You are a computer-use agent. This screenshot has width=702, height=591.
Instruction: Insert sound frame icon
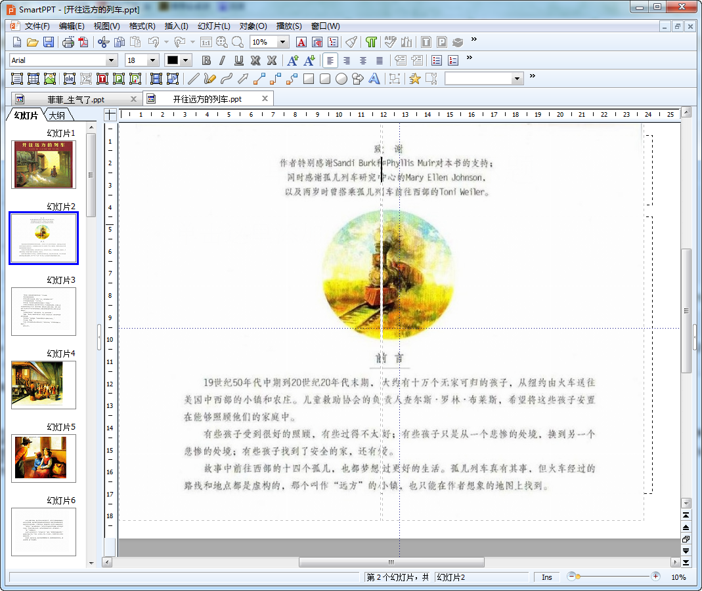[172, 79]
